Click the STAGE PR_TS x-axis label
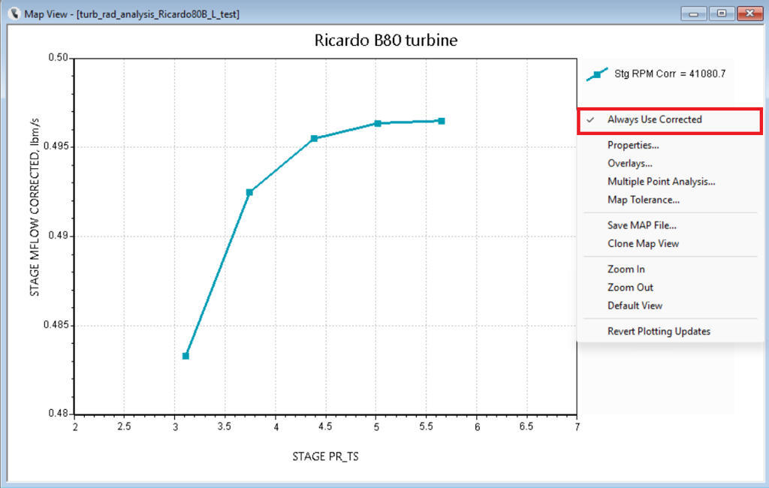Image resolution: width=769 pixels, height=488 pixels. point(325,456)
